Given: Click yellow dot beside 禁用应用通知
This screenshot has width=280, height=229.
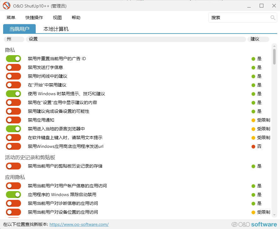Looking at the screenshot, I should pos(253,120).
